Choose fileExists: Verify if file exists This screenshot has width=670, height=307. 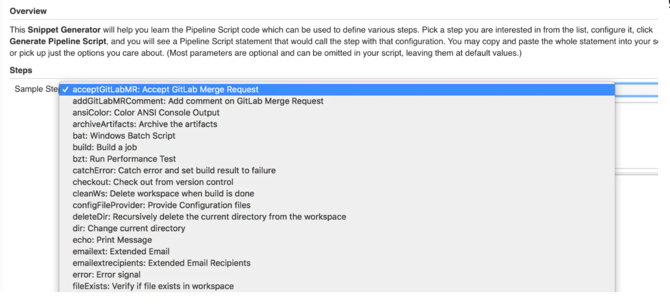click(x=153, y=286)
